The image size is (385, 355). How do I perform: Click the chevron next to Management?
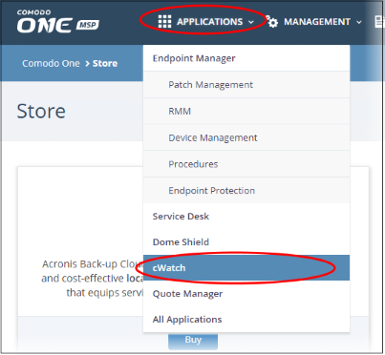coord(359,22)
